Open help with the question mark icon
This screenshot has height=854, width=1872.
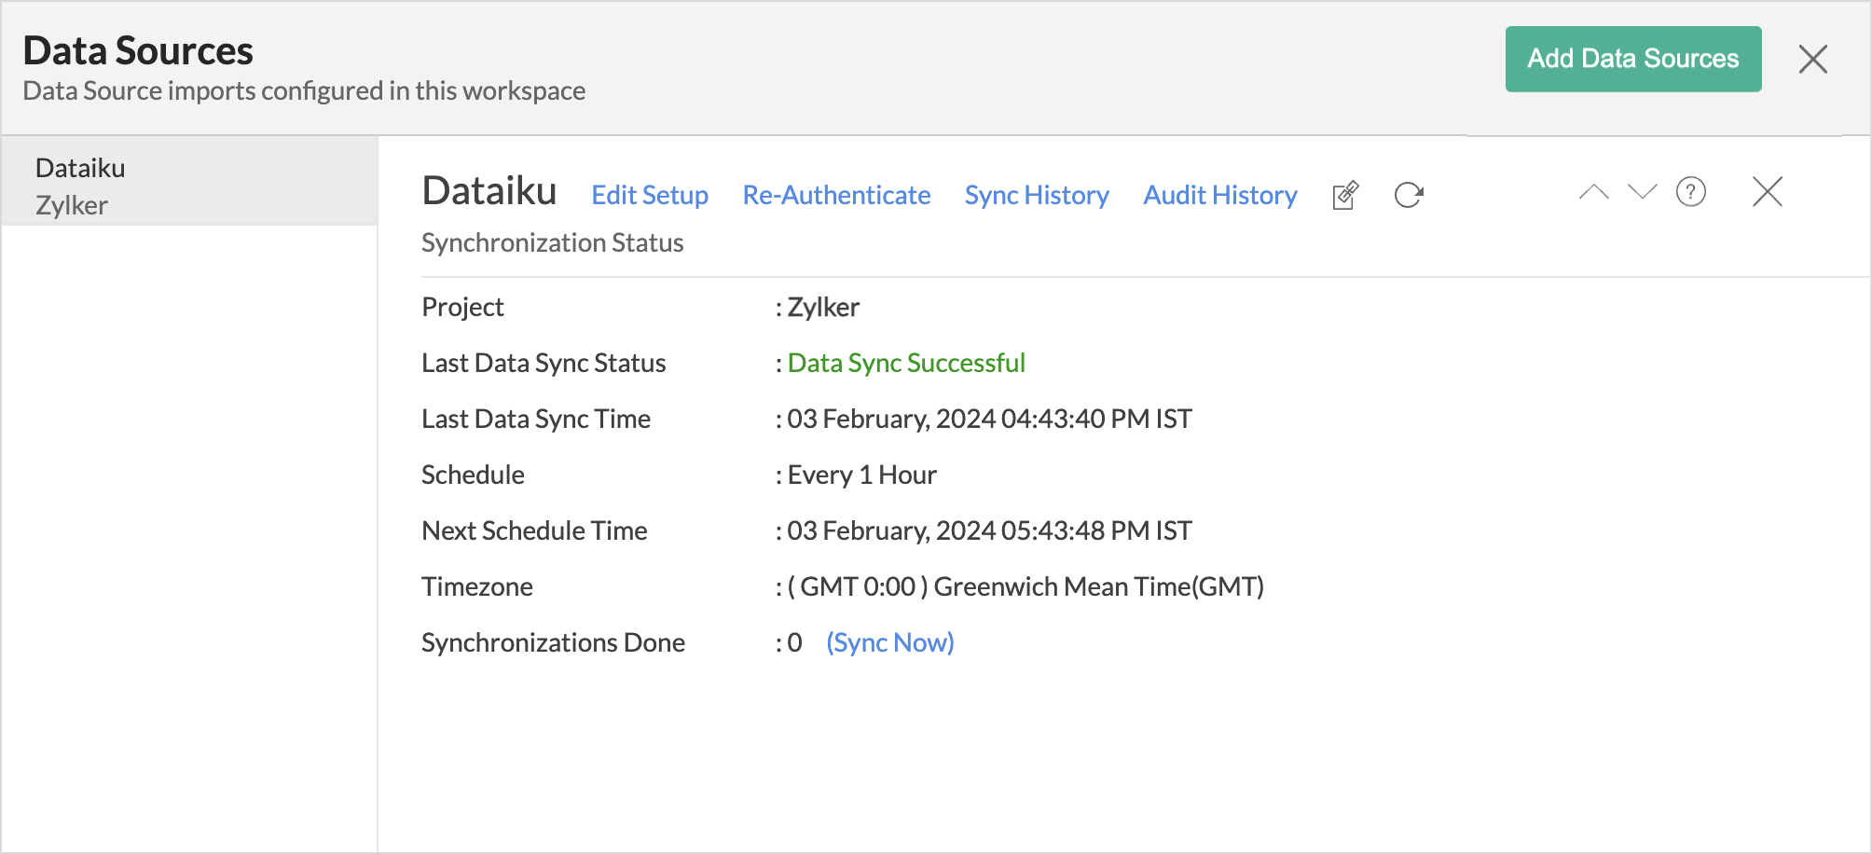click(1690, 192)
